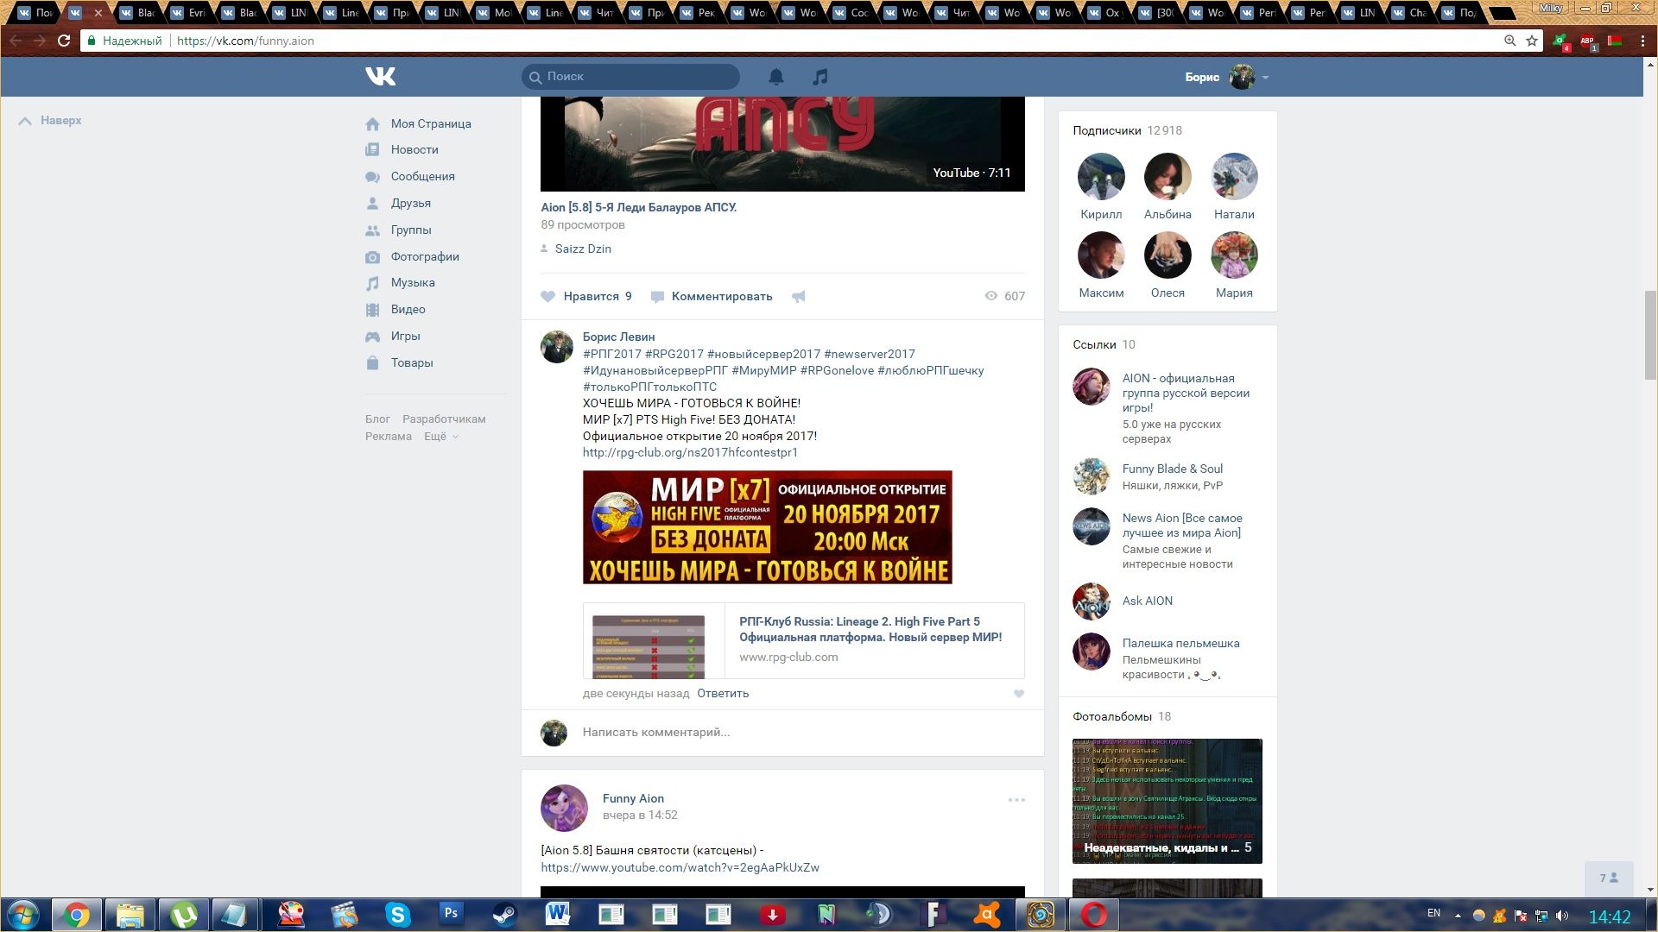Open uTorrent from the taskbar
The image size is (1658, 932).
[183, 915]
